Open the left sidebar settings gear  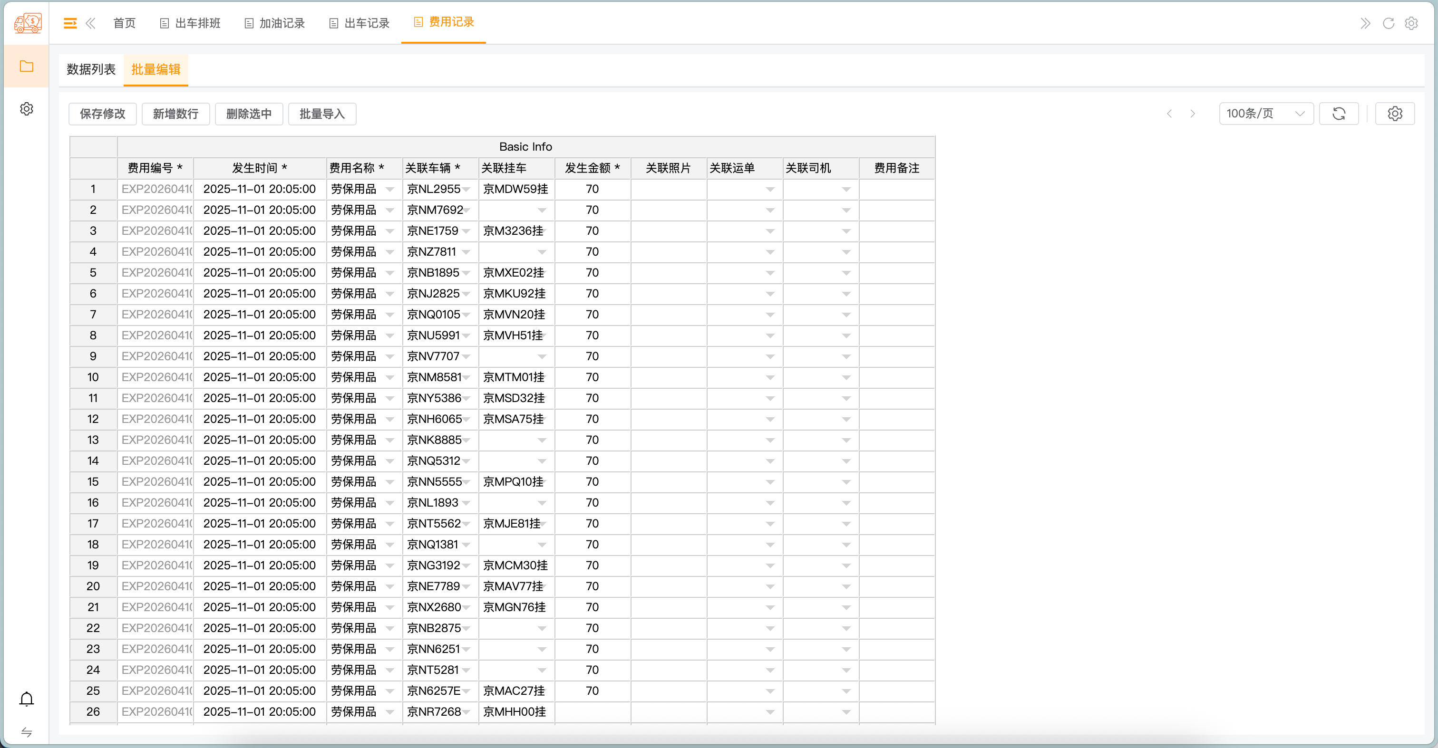pos(26,108)
